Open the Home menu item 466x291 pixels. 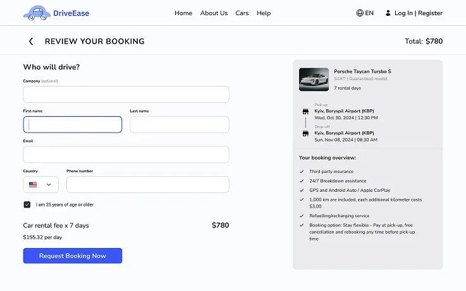click(x=183, y=13)
